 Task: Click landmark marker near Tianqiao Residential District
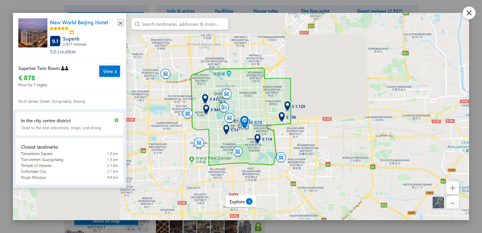pos(238,151)
